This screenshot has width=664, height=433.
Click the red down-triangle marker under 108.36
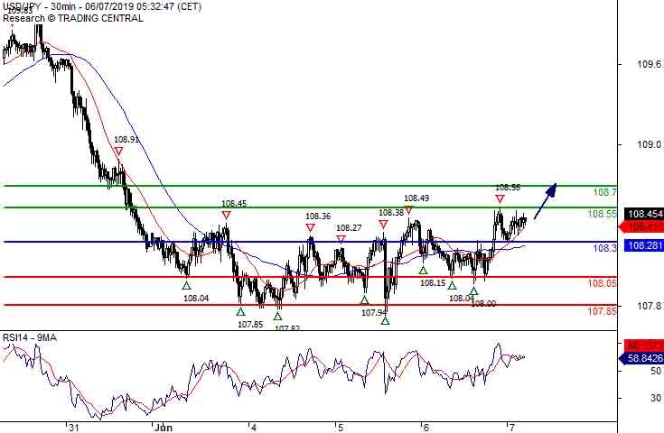click(x=311, y=228)
